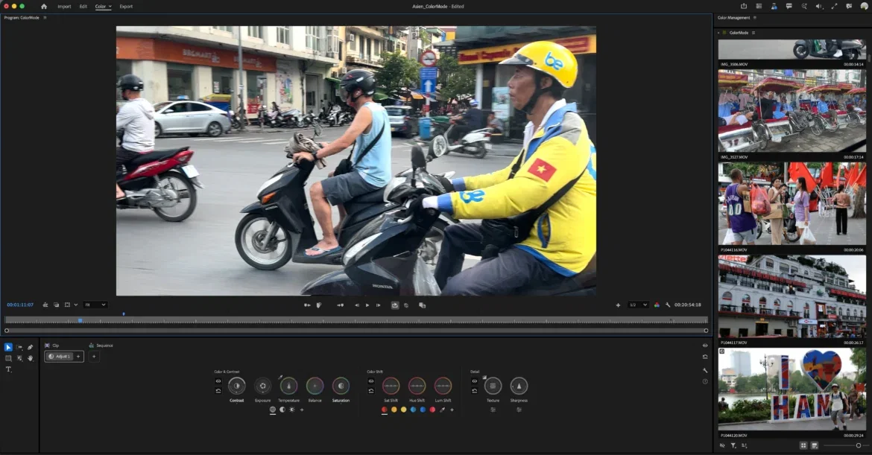Toggle Detail section visibility eye
The image size is (872, 455).
click(x=474, y=381)
